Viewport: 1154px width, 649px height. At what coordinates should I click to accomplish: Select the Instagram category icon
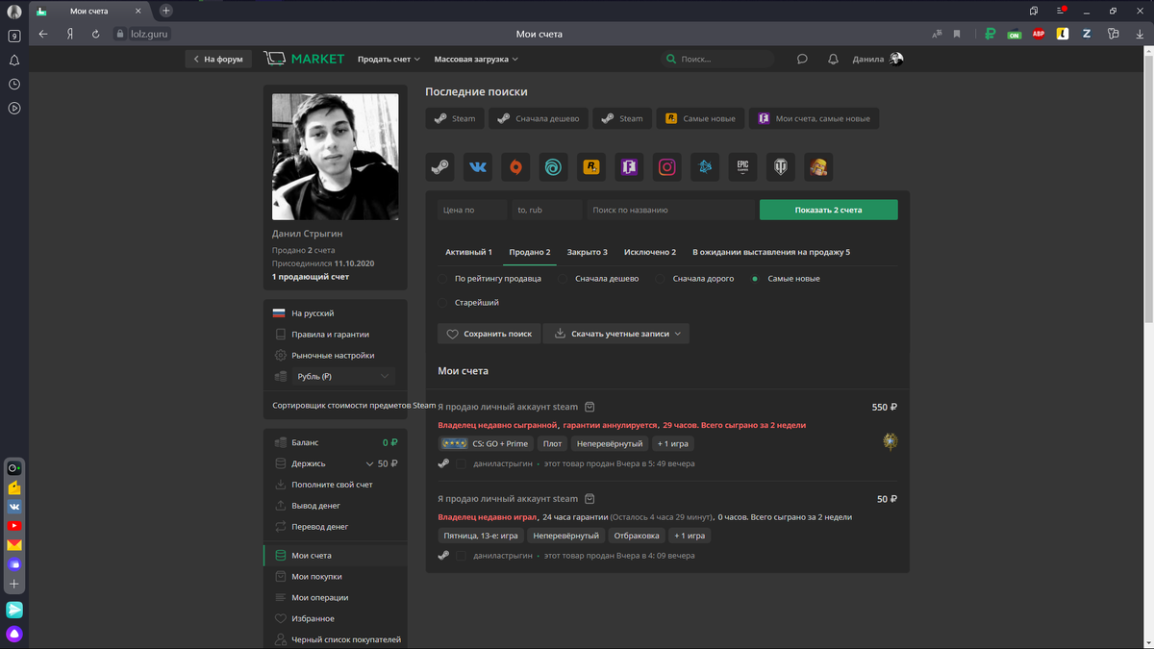tap(667, 166)
